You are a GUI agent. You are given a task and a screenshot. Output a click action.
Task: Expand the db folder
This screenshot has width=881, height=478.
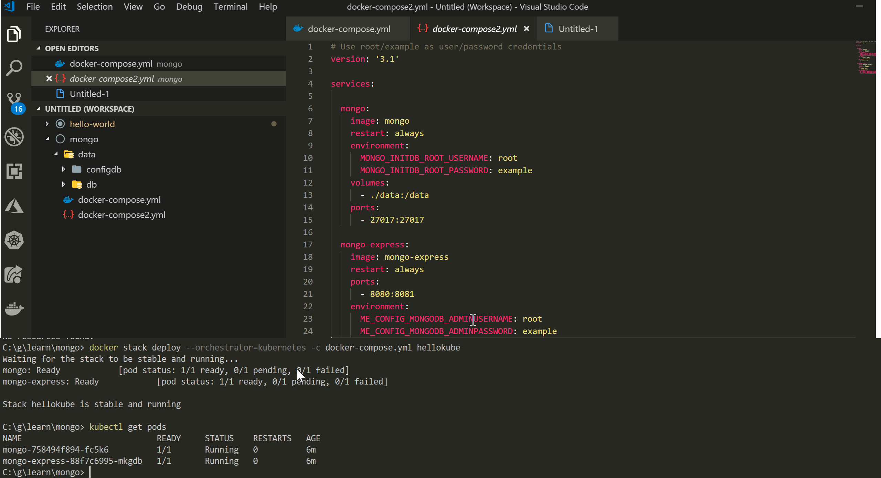tap(64, 184)
